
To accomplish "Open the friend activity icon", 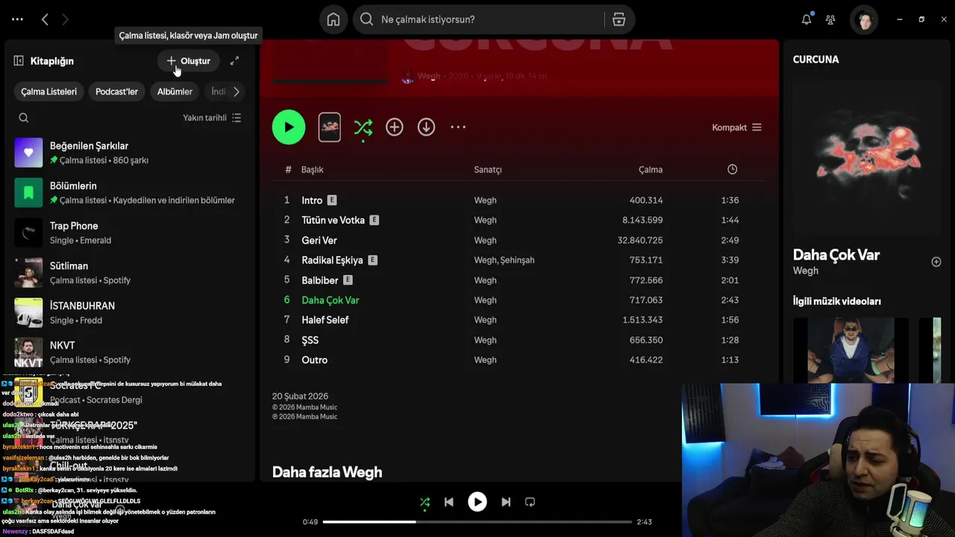I will (x=830, y=19).
